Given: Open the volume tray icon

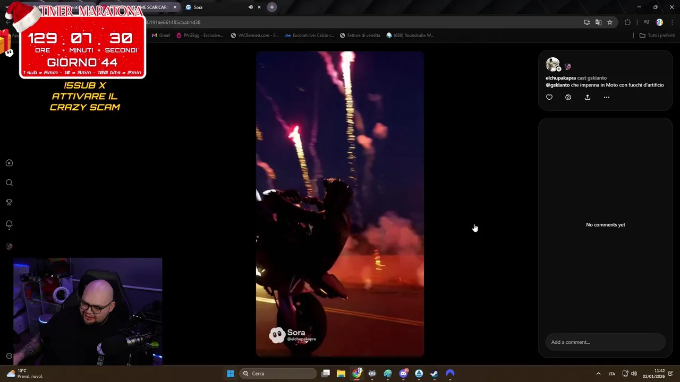Looking at the screenshot, I should coord(634,374).
